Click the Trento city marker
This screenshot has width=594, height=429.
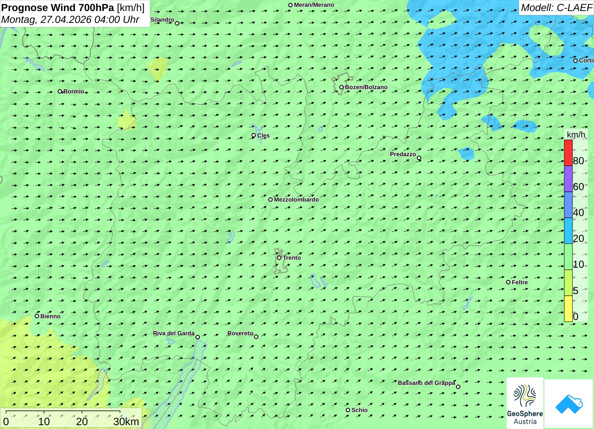coord(279,258)
